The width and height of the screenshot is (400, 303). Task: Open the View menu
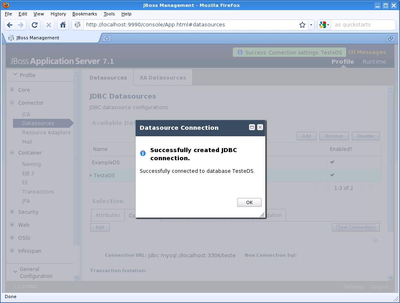coord(38,14)
